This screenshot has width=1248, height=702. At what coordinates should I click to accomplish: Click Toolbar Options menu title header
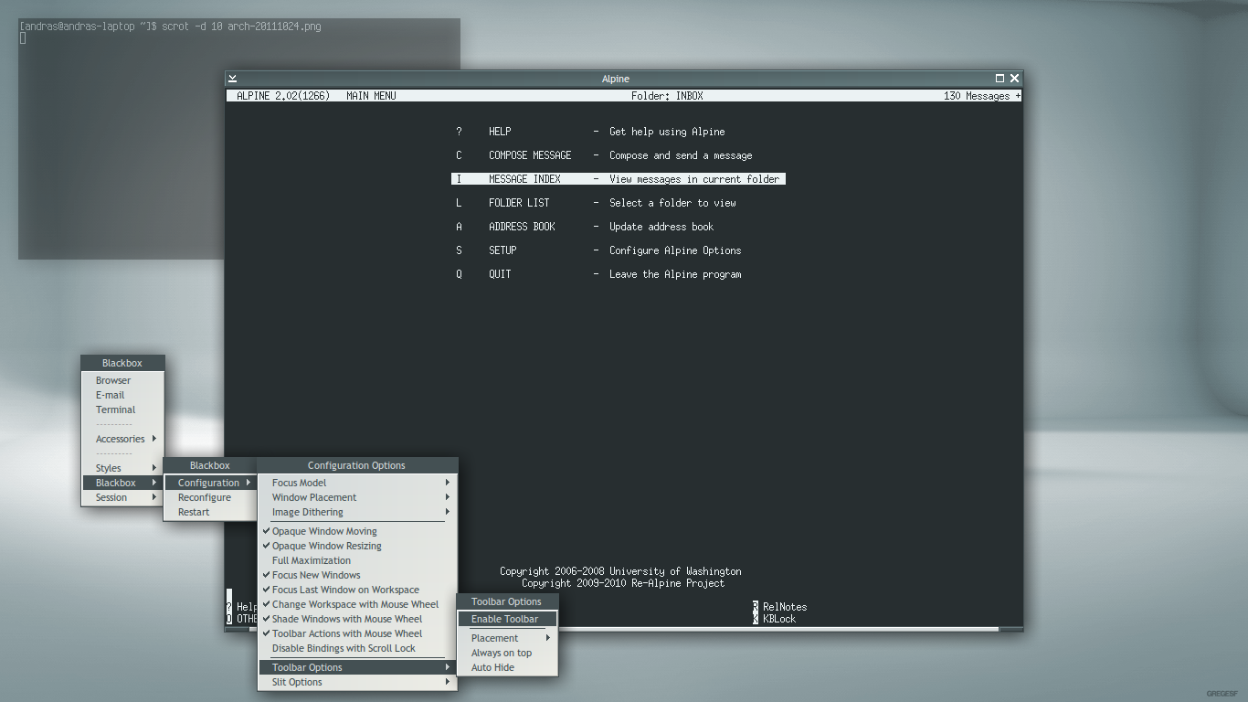click(x=507, y=601)
